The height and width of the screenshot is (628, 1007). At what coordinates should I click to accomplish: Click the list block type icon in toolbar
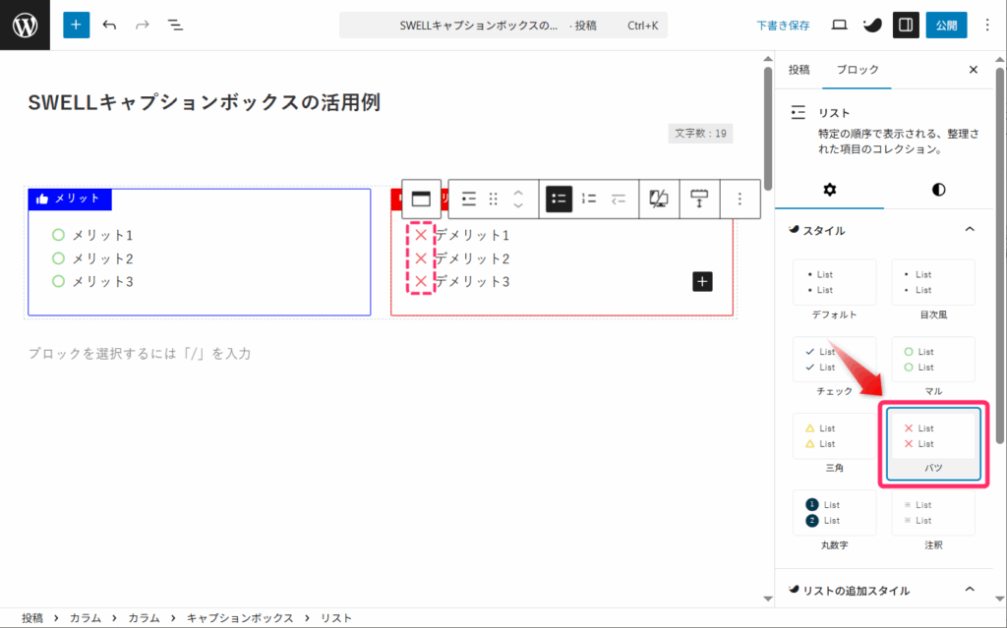coord(469,200)
